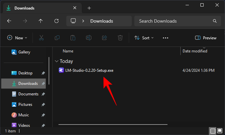Select the Today group heading
Viewport: 225px width, 135px height.
66,61
